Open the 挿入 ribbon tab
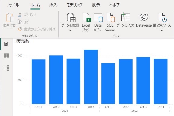Image resolution: width=174 pixels, height=116 pixels. pos(53,5)
